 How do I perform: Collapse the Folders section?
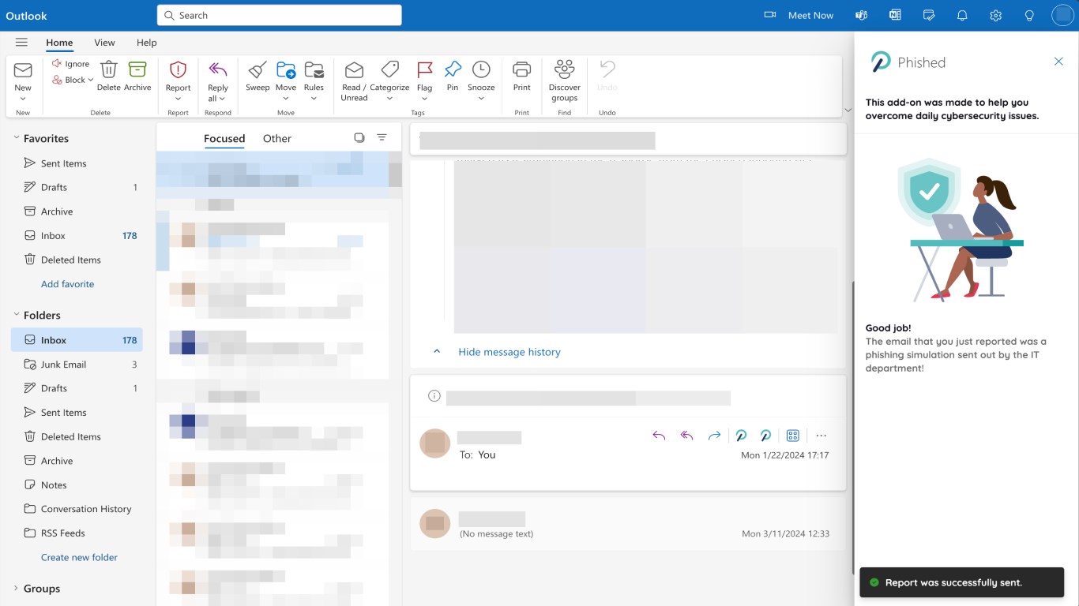pos(16,315)
